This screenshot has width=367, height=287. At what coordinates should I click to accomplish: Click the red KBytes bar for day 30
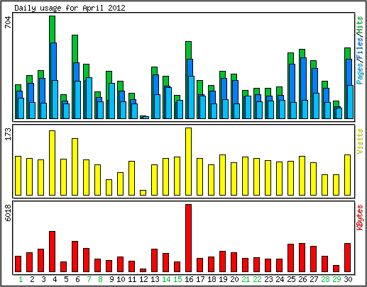tap(347, 258)
